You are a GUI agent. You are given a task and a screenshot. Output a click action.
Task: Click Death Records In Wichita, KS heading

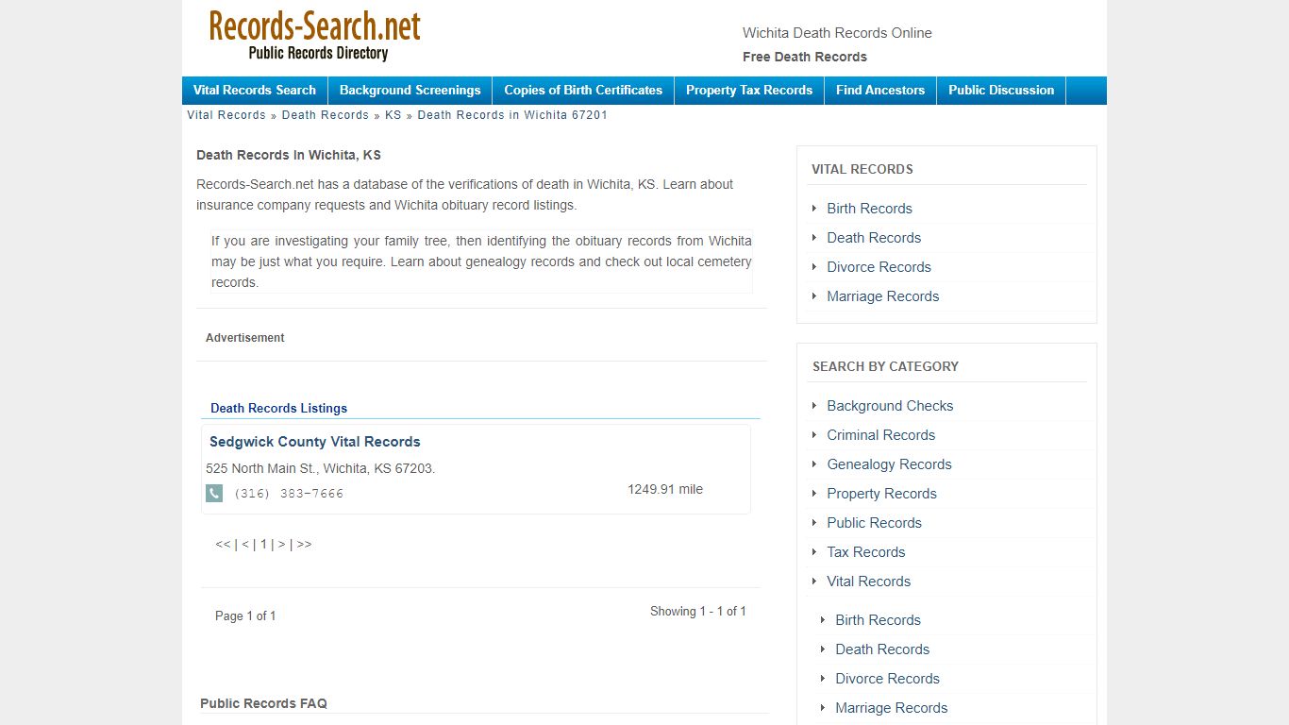(x=289, y=155)
